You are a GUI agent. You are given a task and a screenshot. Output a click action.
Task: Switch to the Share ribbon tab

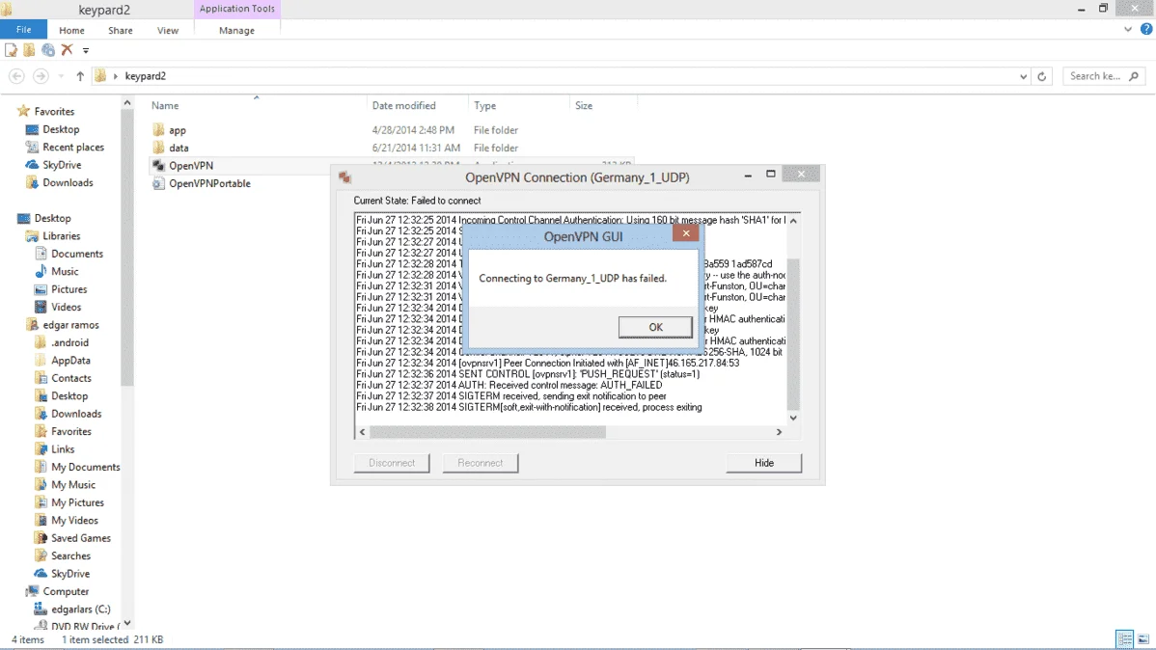121,30
